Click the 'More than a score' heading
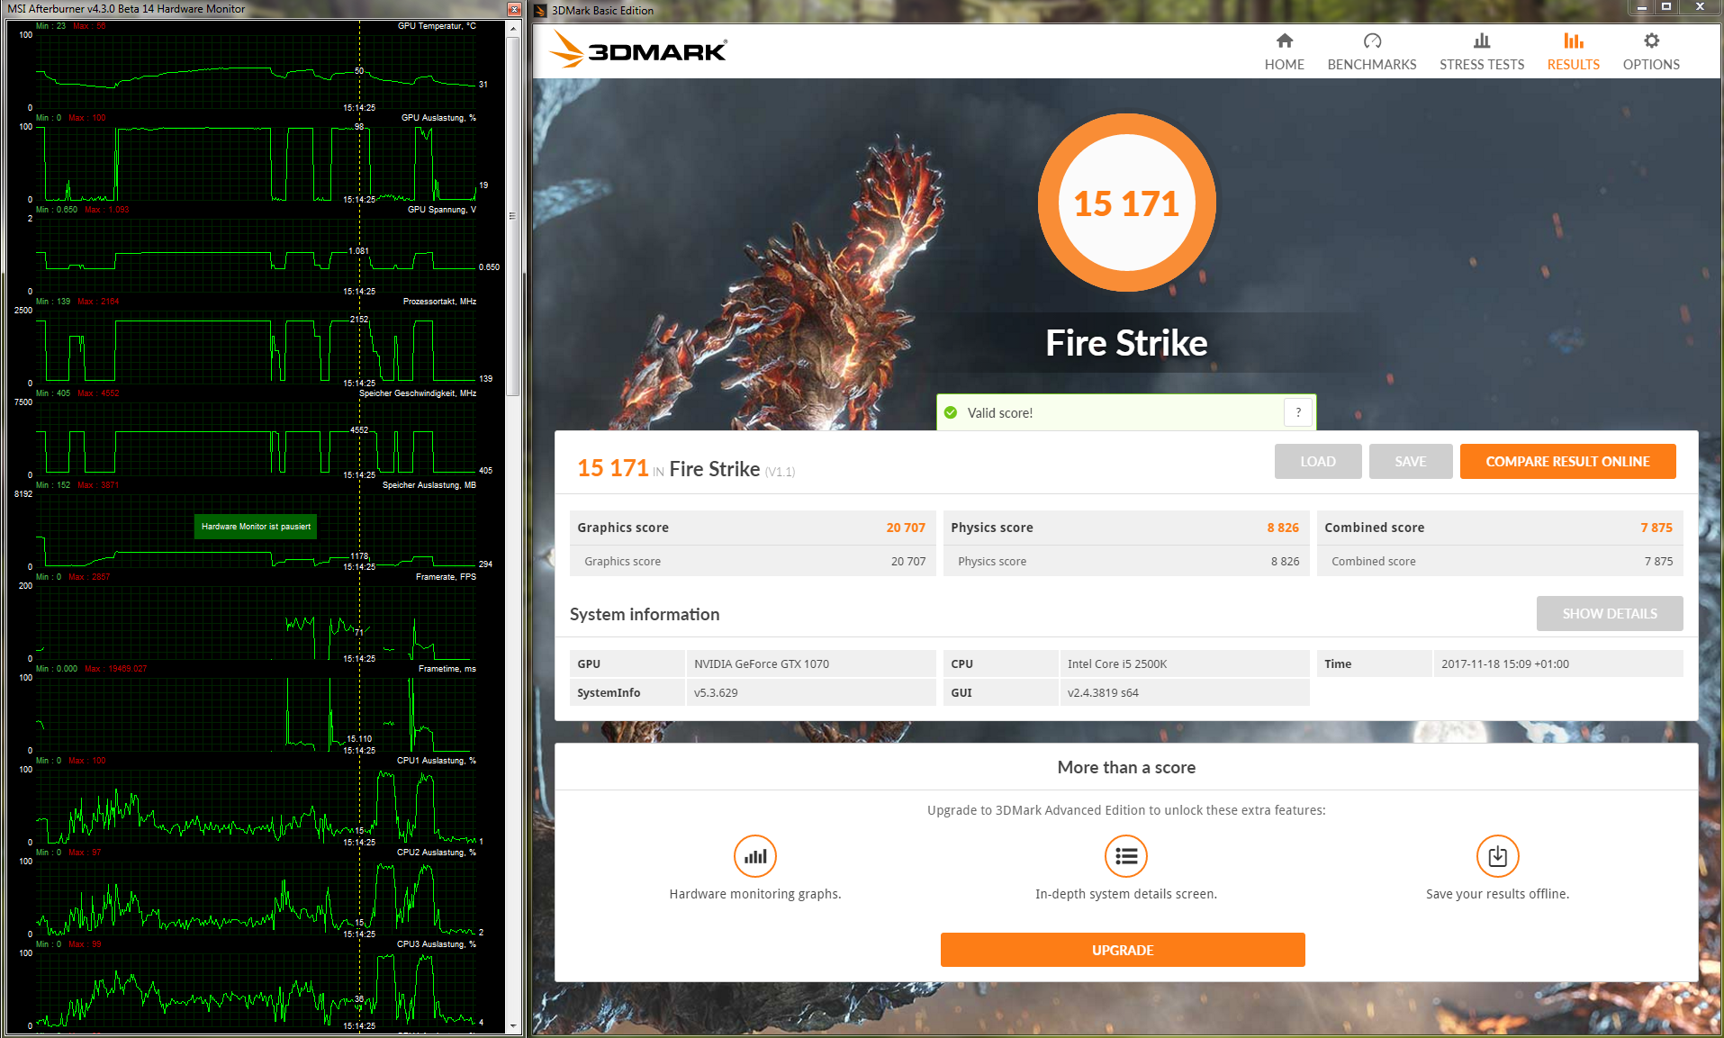The image size is (1724, 1038). pyautogui.click(x=1126, y=767)
